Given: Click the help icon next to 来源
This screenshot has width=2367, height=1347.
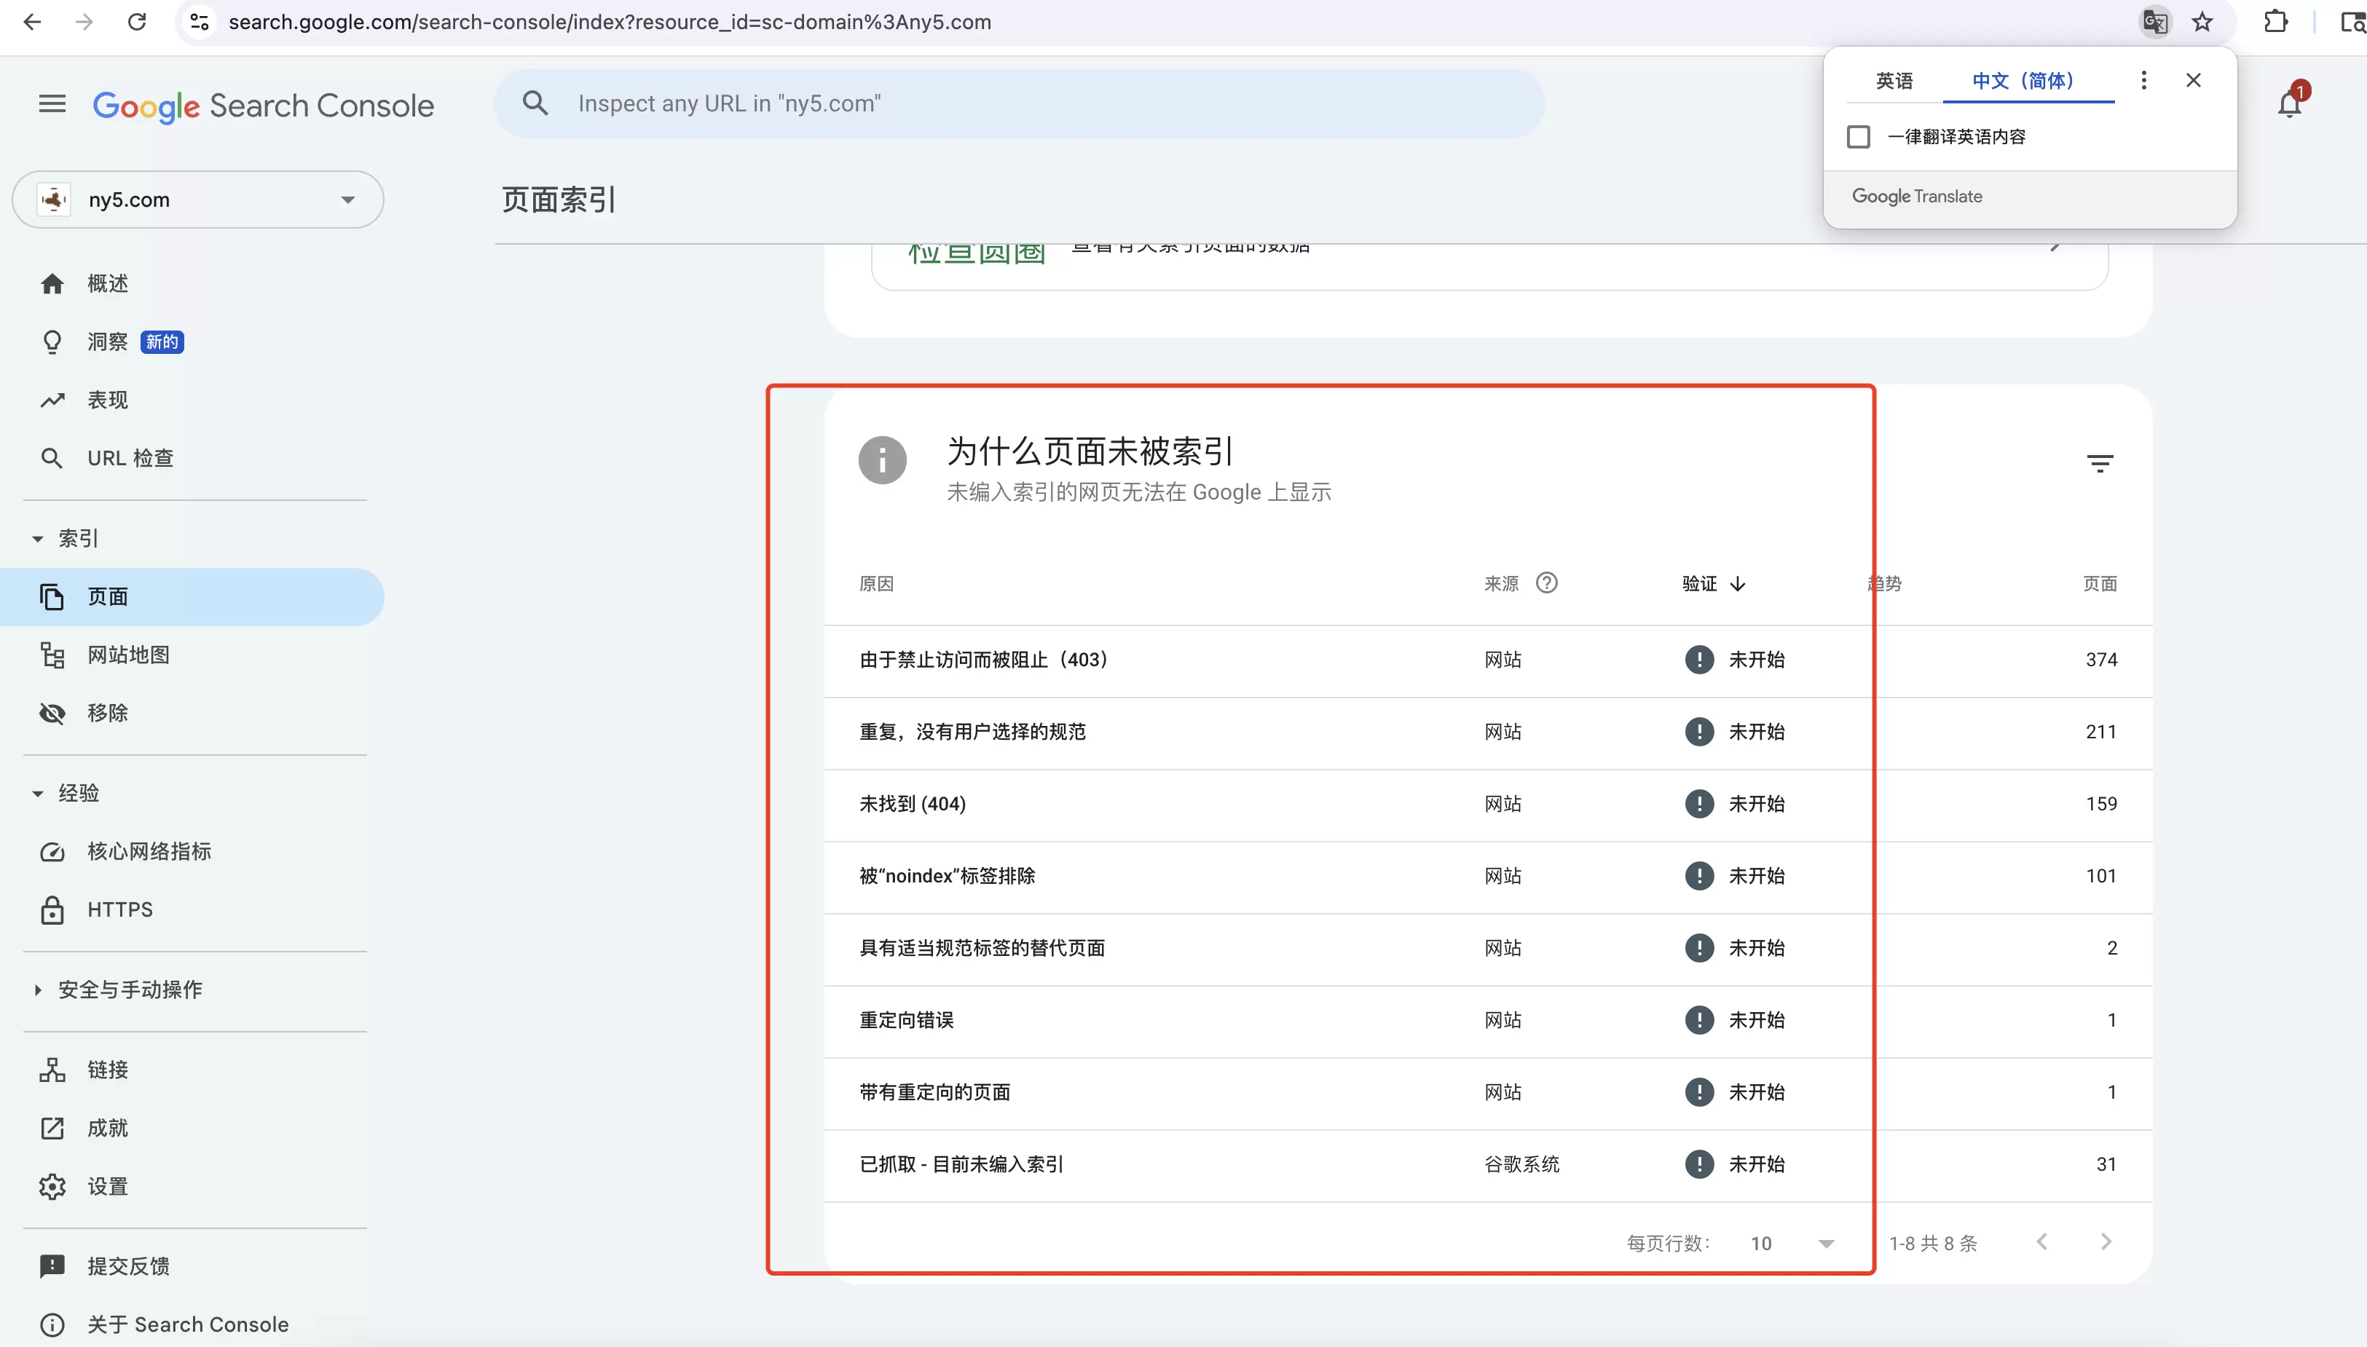Looking at the screenshot, I should click(x=1546, y=582).
